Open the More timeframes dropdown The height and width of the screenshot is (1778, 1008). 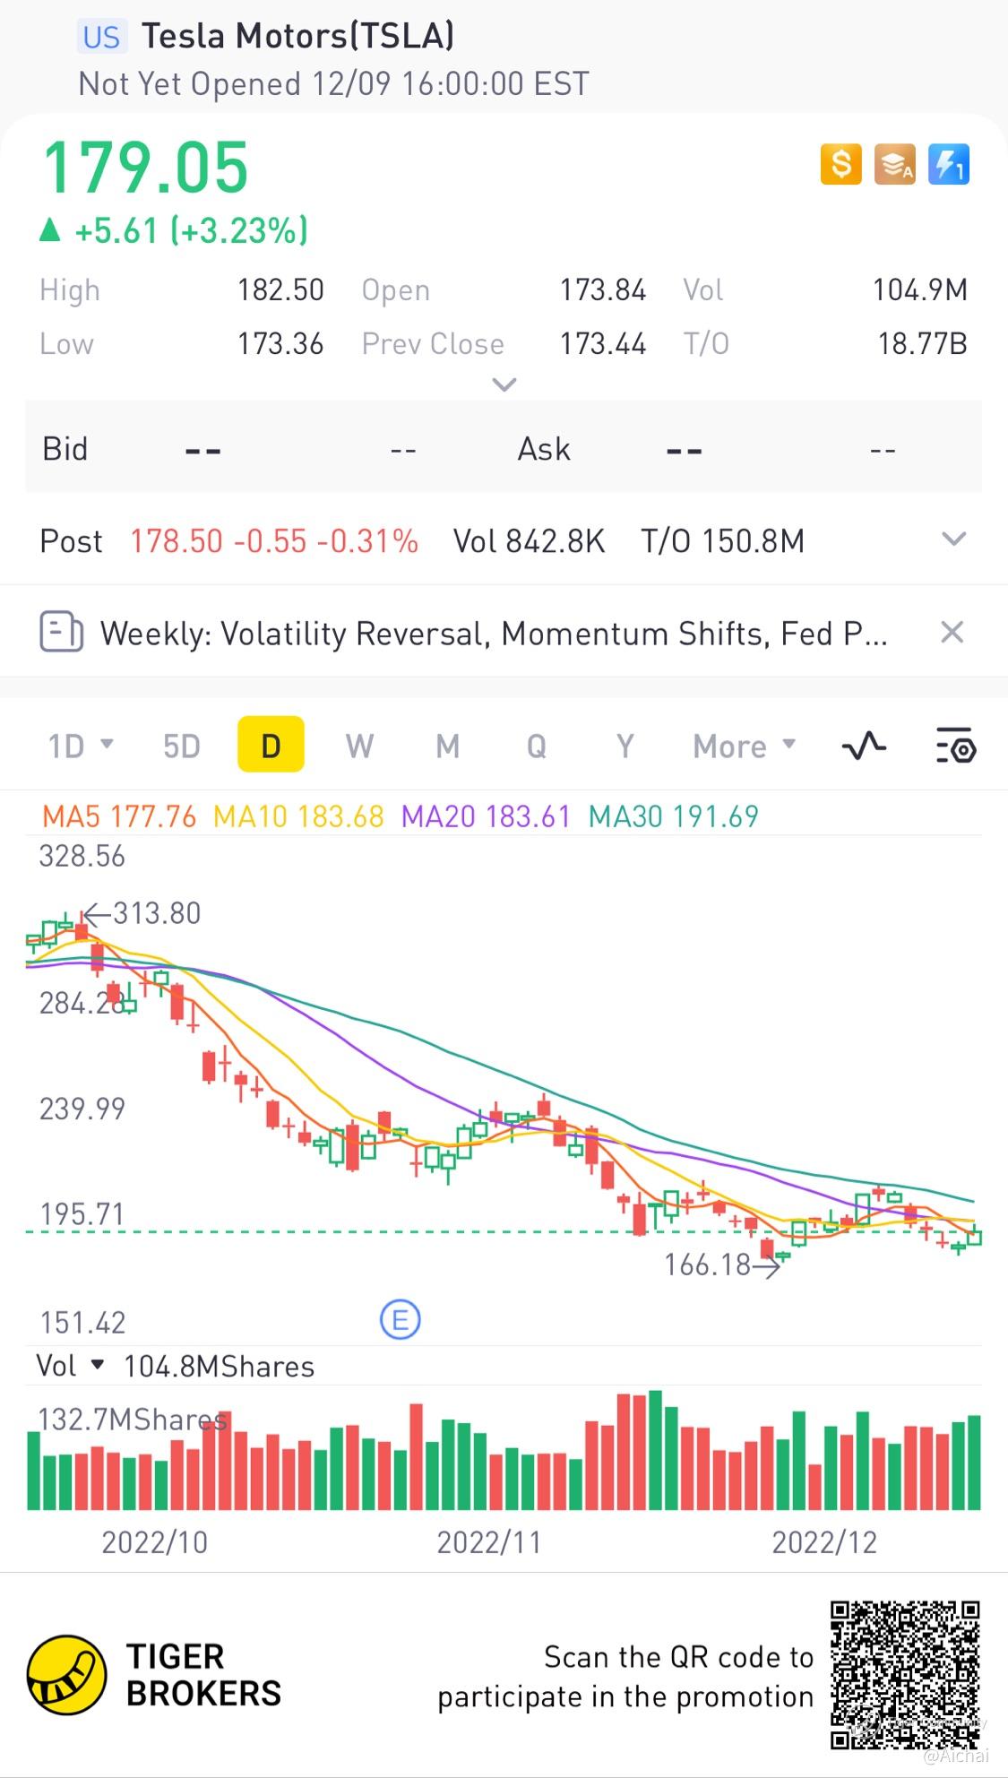[x=744, y=746]
